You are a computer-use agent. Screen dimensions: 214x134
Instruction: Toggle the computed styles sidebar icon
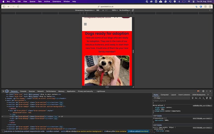pyautogui.click(x=210, y=98)
